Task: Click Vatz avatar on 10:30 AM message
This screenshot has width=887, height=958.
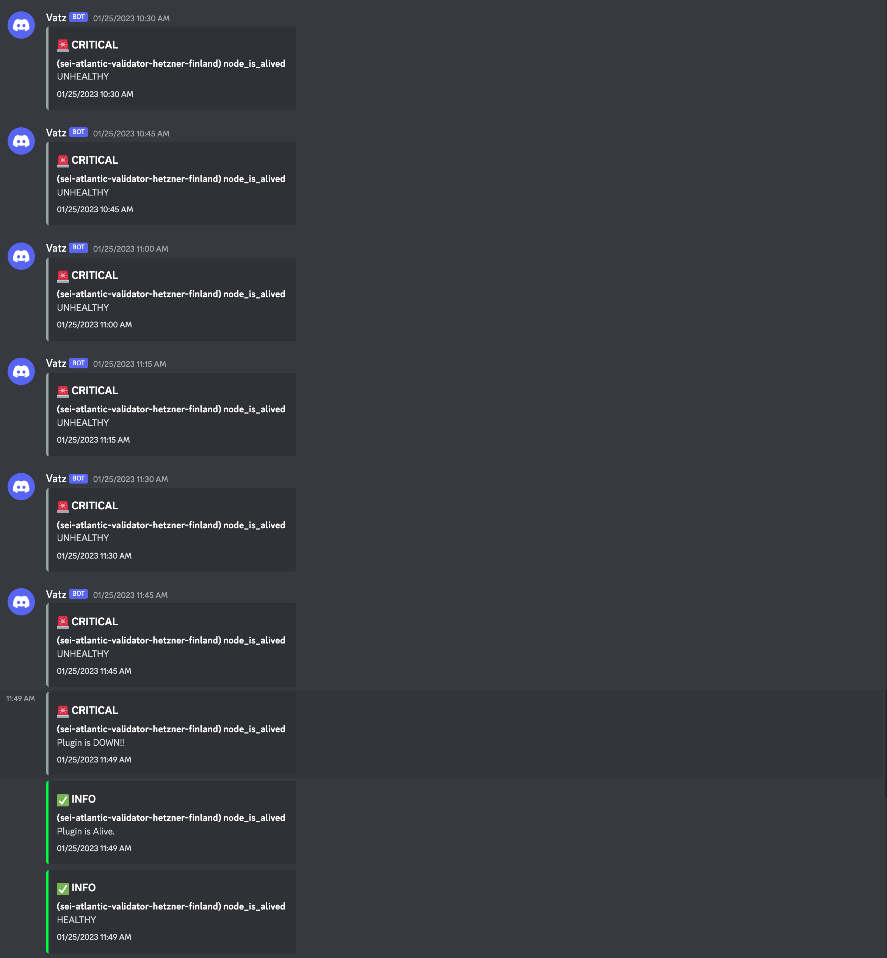Action: 21,25
